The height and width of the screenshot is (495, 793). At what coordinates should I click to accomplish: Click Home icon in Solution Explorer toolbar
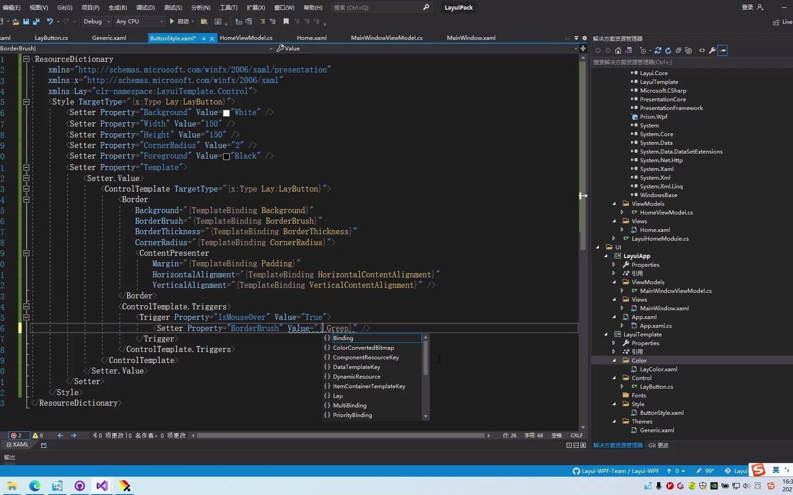(x=618, y=50)
